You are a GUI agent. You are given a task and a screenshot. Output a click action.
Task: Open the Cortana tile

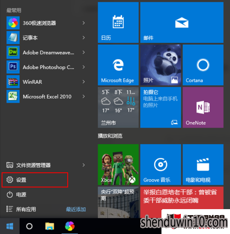click(203, 65)
